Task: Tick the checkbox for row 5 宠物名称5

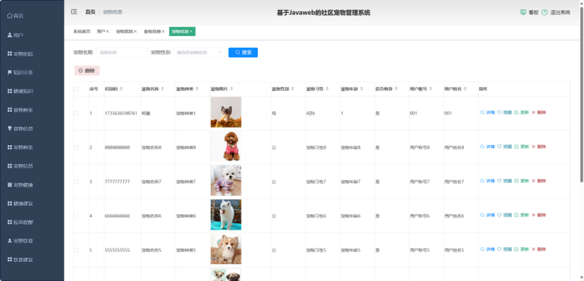Action: pos(76,250)
